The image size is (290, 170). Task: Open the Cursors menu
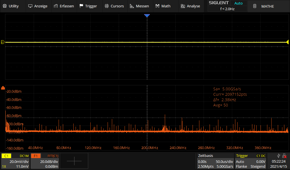tap(114, 6)
